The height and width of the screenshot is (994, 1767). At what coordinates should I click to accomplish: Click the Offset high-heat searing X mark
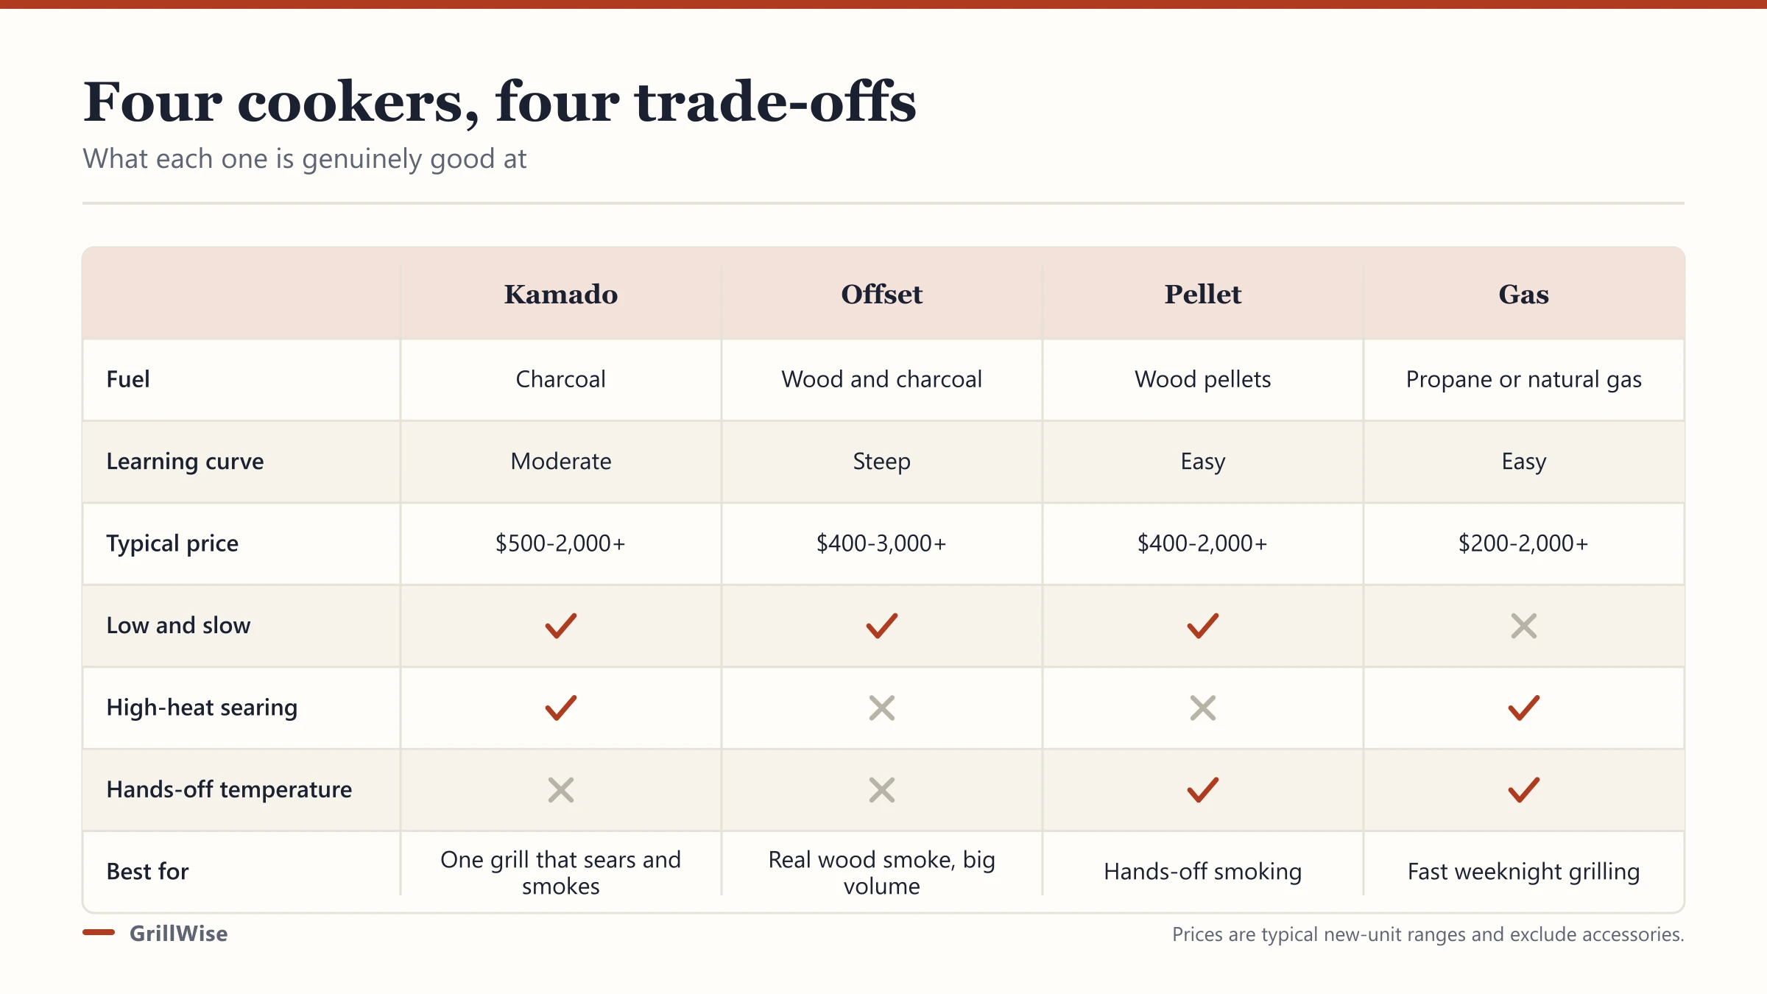(881, 708)
